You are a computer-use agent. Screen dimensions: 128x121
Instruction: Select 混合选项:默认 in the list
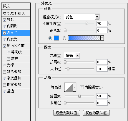[16, 13]
